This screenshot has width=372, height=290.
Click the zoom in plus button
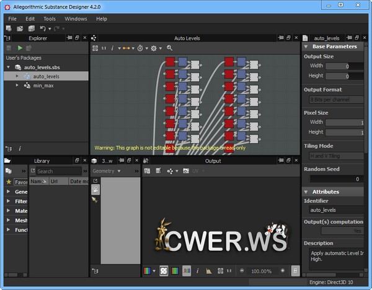pos(282,271)
